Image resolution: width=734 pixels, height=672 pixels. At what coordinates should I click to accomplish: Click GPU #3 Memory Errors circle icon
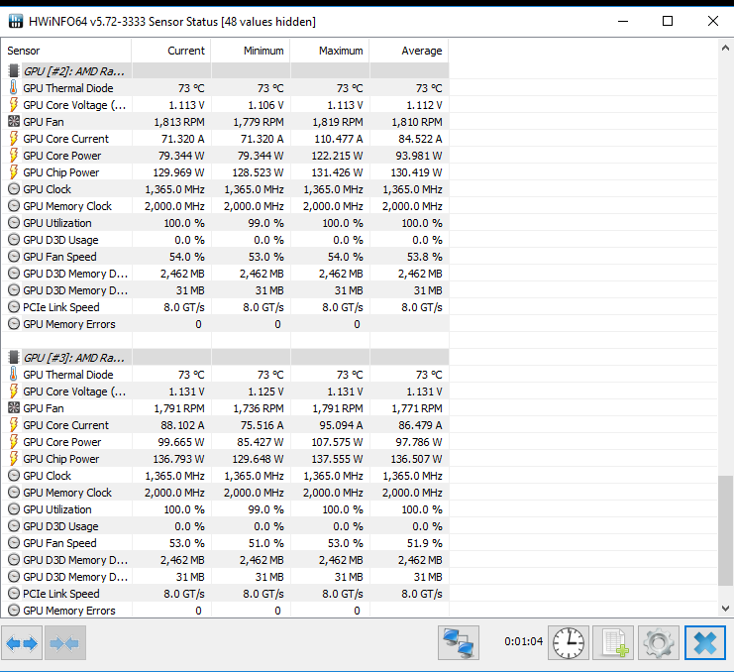coord(14,611)
